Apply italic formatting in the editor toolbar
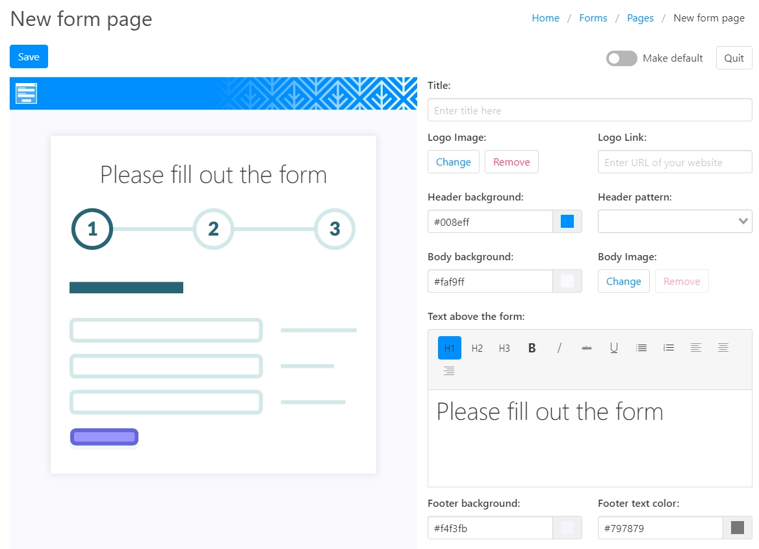This screenshot has width=759, height=549. (559, 348)
